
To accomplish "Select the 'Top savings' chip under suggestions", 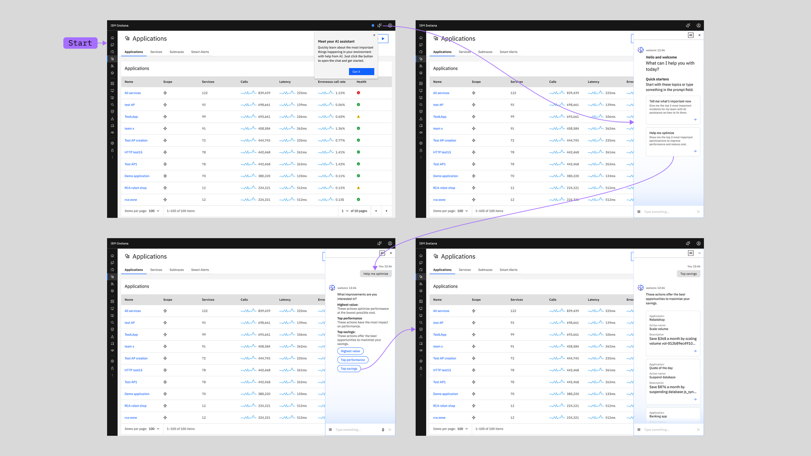I will [349, 368].
